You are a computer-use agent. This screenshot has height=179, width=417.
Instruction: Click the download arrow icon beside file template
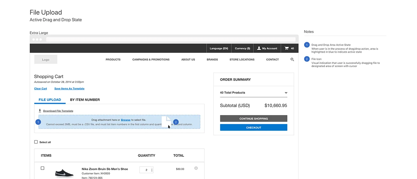click(40, 111)
